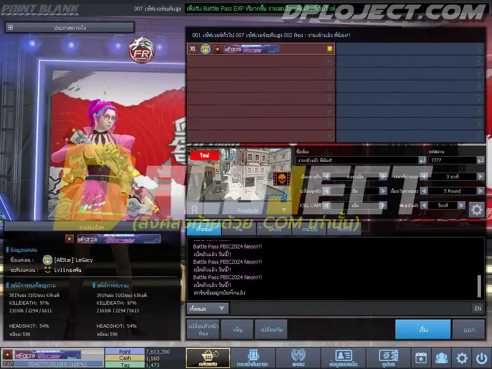Toggle KILL CAM with right arrow
This screenshot has height=369, width=492.
(x=383, y=205)
